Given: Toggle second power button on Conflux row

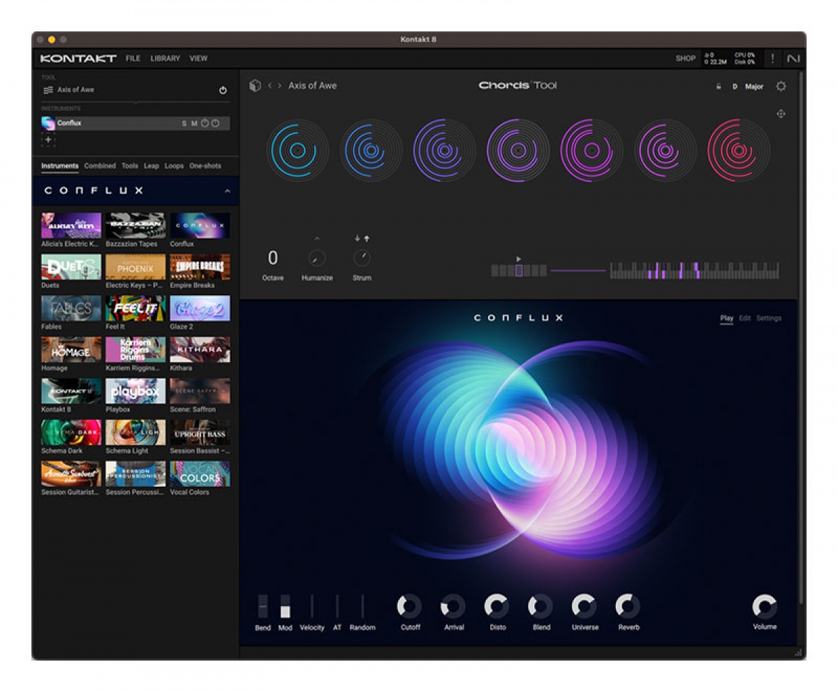Looking at the screenshot, I should [215, 123].
